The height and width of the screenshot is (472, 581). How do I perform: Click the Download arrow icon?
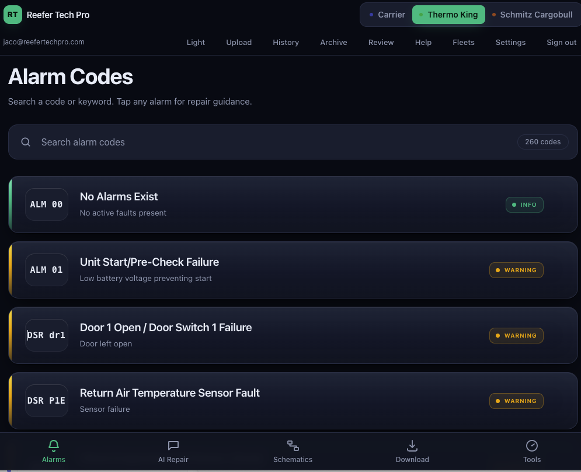pyautogui.click(x=412, y=446)
